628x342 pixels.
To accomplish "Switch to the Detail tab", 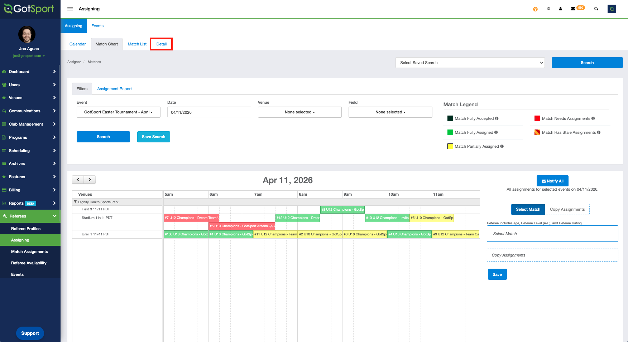I will coord(161,44).
